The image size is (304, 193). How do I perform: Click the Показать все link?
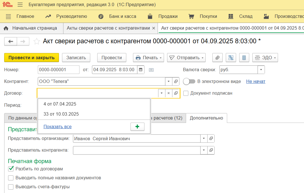coord(58,127)
